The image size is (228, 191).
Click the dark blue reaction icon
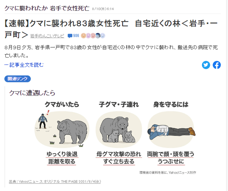pos(98,36)
